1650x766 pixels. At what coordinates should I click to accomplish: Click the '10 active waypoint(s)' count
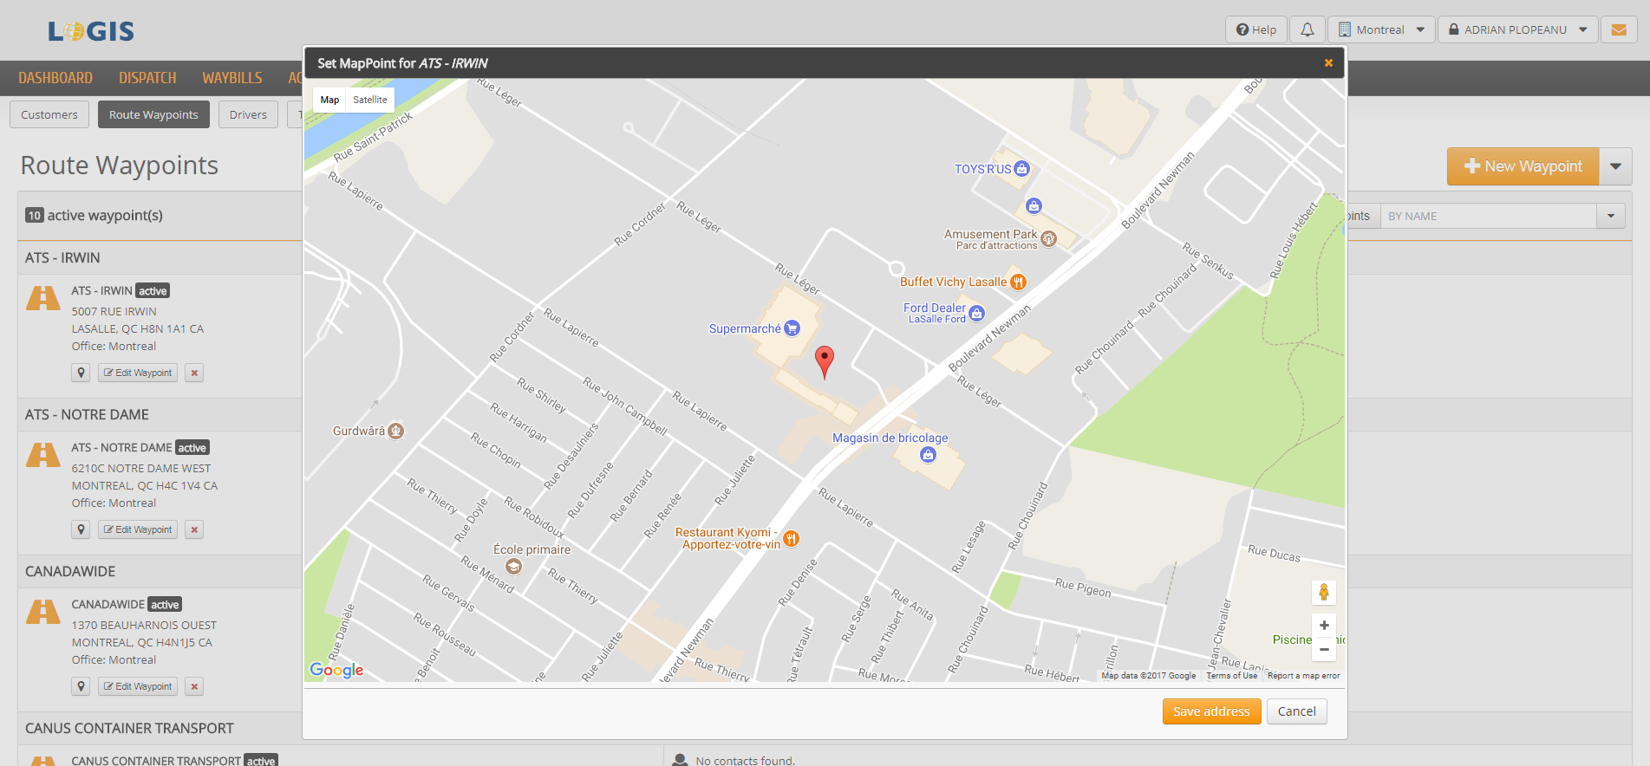95,216
